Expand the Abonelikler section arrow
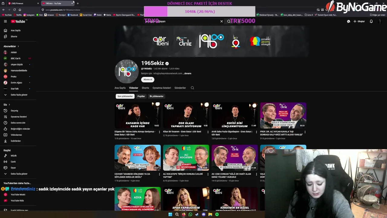 pyautogui.click(x=18, y=46)
